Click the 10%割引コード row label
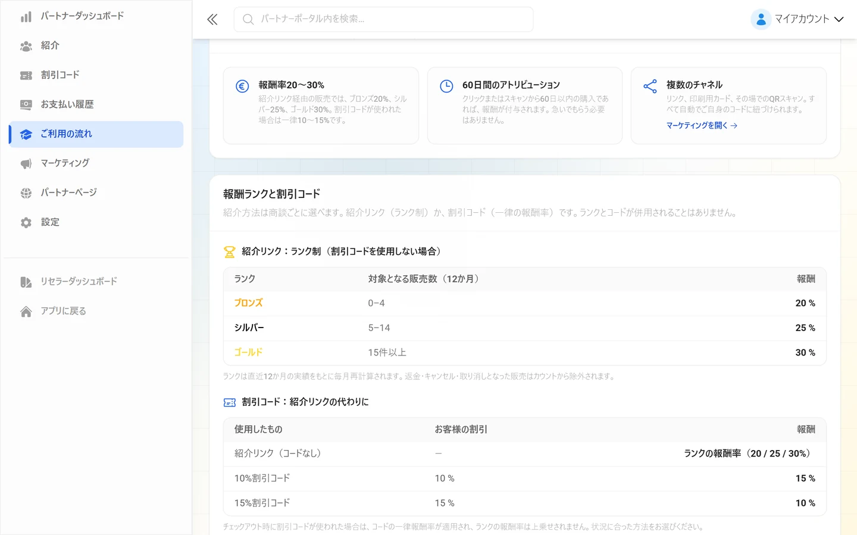 (x=262, y=479)
